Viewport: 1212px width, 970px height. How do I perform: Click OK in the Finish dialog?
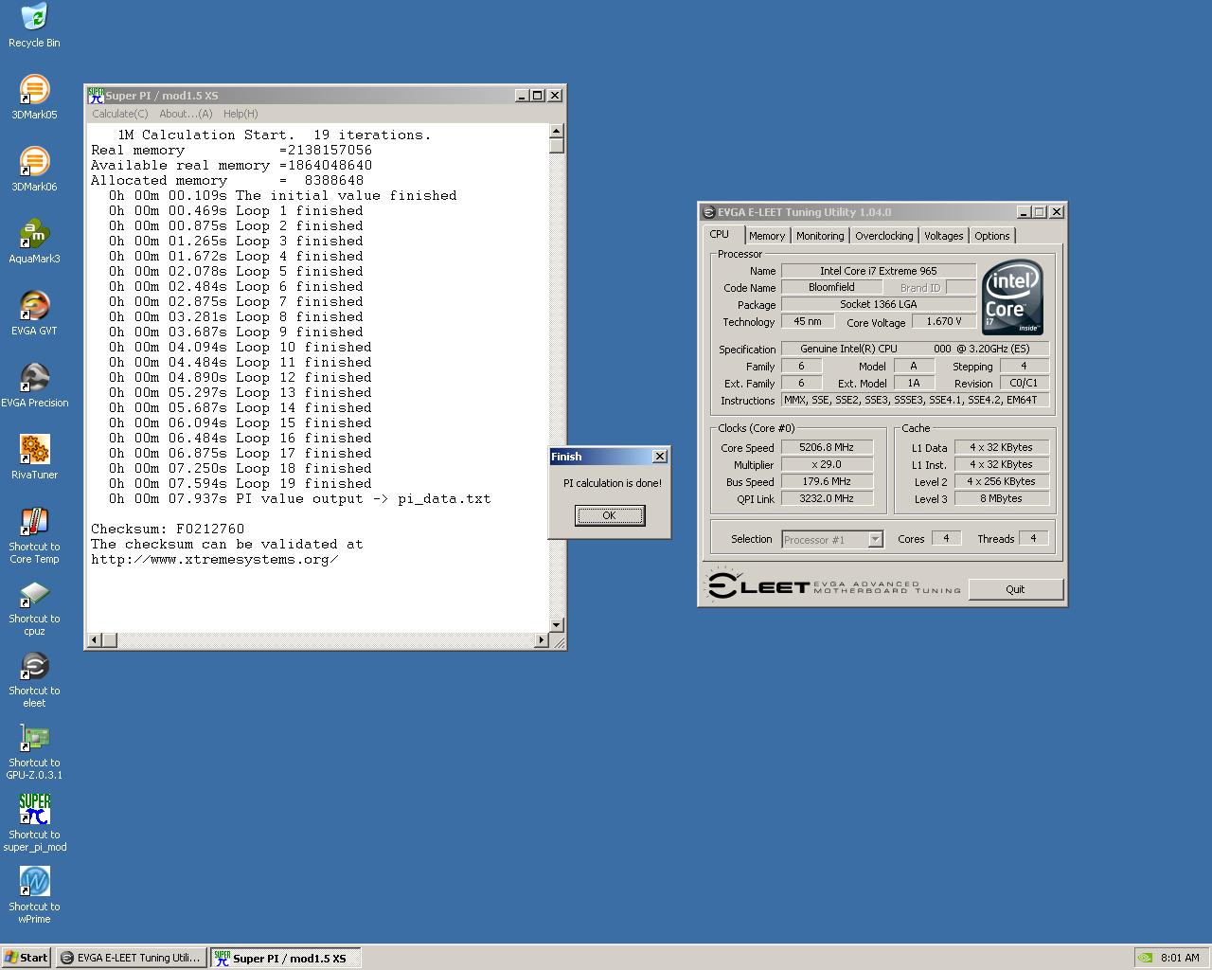click(x=610, y=515)
